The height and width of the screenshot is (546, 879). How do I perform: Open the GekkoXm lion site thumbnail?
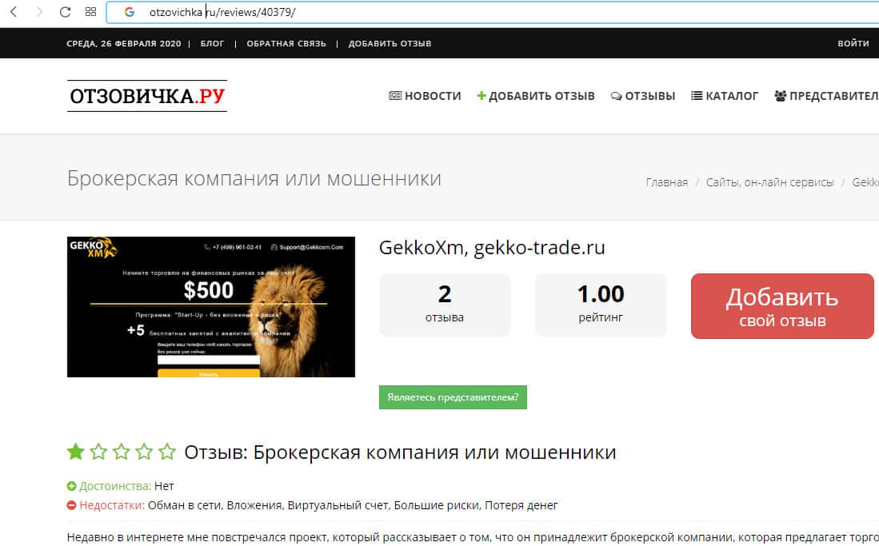click(211, 307)
